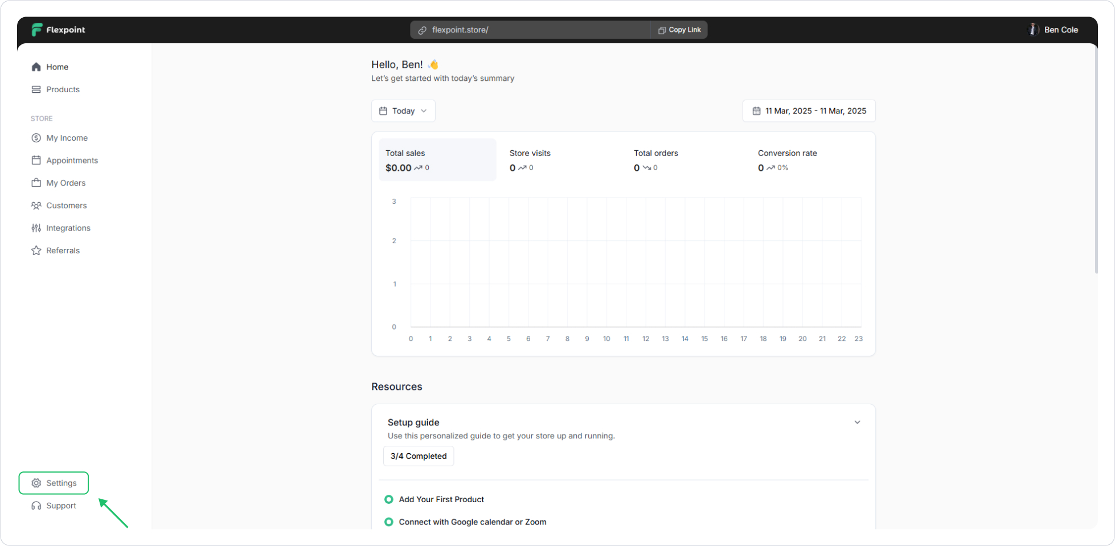The height and width of the screenshot is (546, 1115).
Task: Click the My Income dollar icon
Action: click(36, 138)
